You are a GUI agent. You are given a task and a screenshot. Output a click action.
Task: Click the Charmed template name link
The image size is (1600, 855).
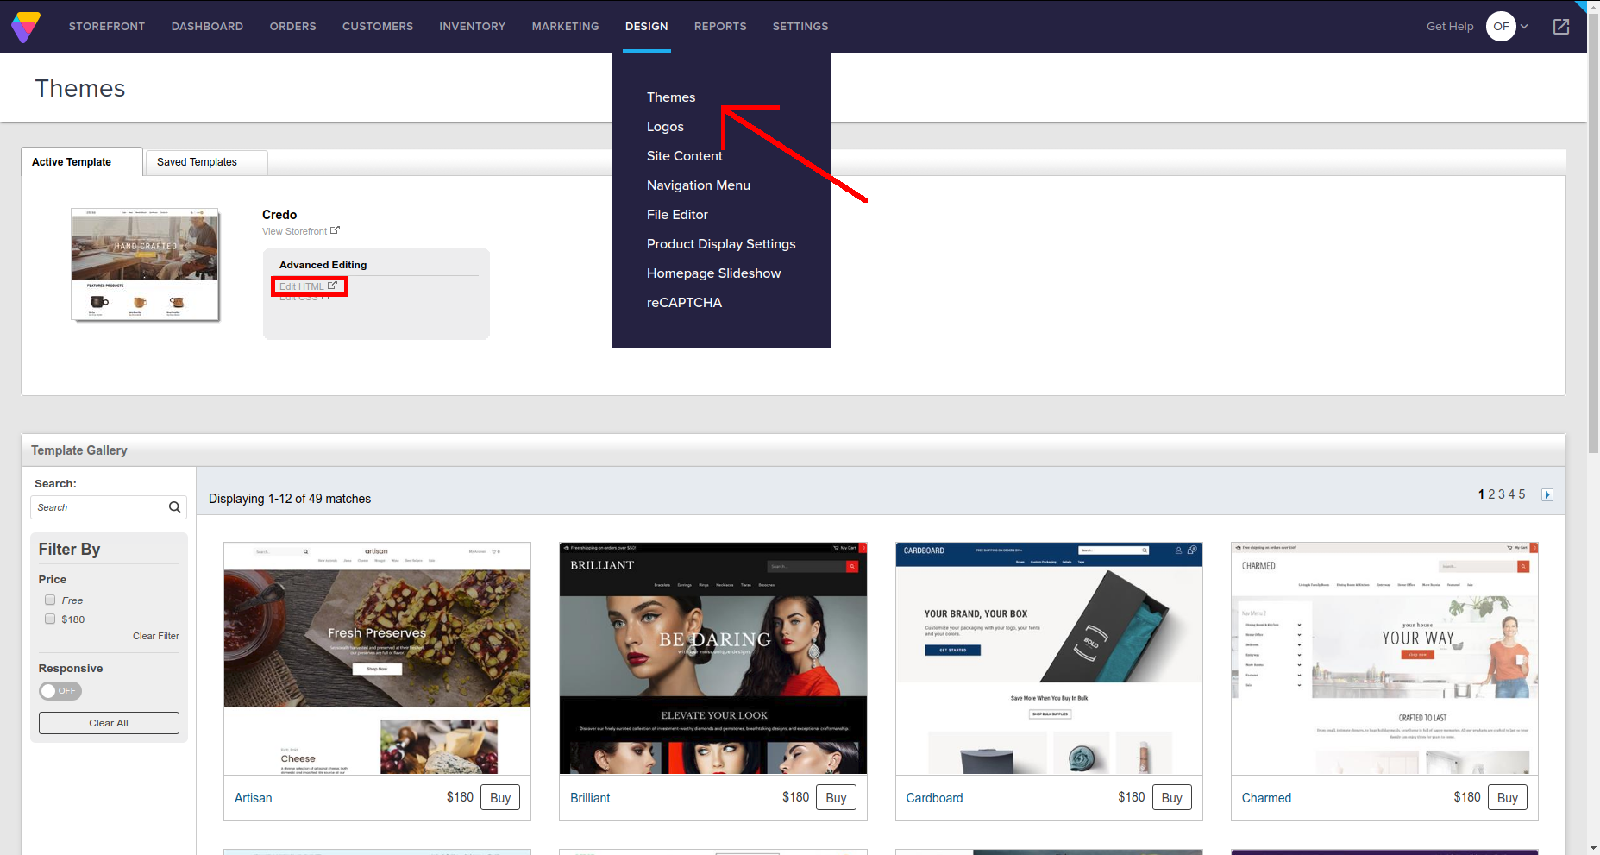coord(1266,798)
